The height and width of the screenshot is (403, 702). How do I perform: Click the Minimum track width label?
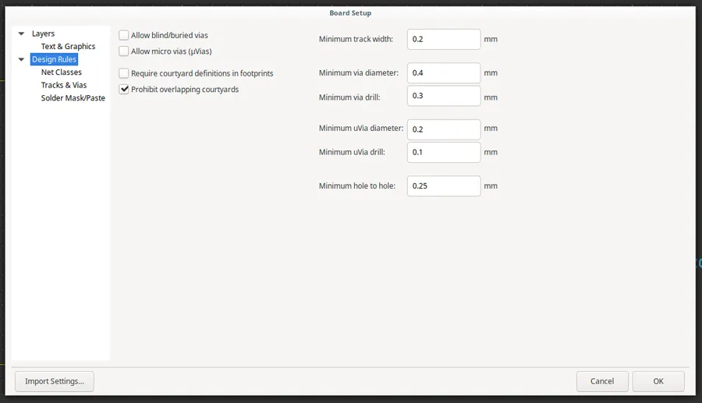(356, 39)
